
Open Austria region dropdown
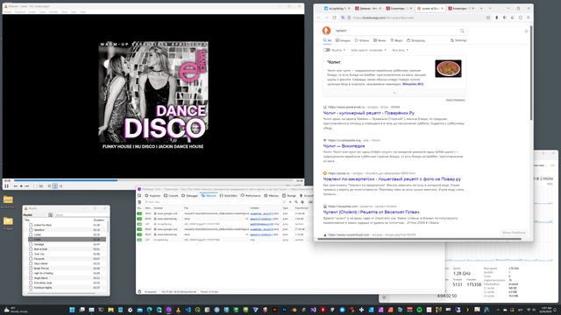pos(338,50)
